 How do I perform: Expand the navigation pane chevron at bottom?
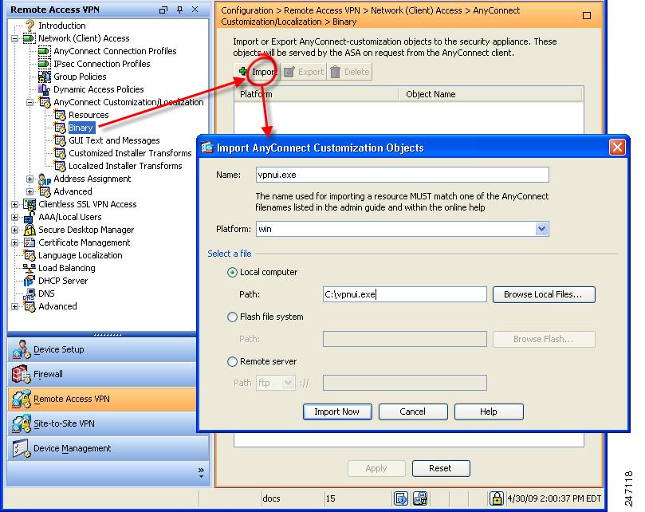(201, 472)
